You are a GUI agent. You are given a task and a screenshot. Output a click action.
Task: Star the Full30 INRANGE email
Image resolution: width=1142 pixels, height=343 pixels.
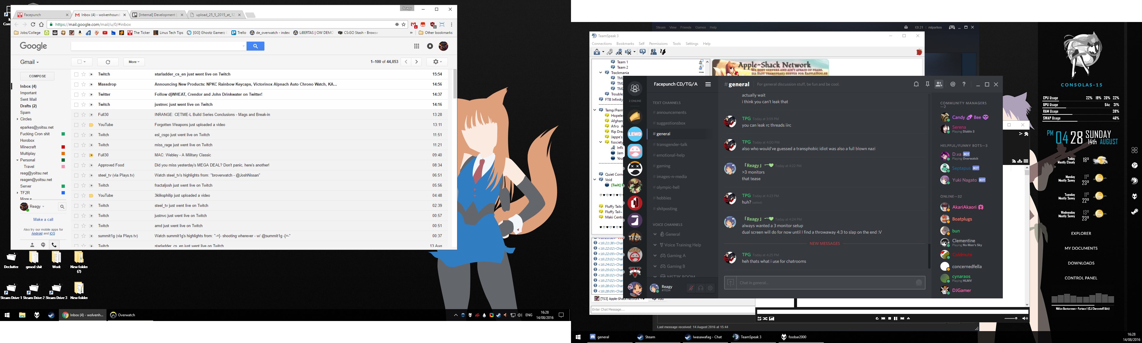point(83,115)
